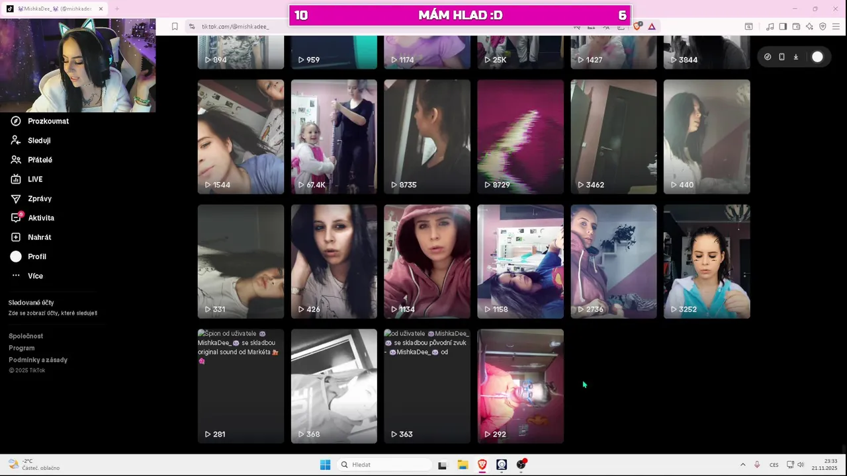847x476 pixels.
Task: Open Zprávy (Messages) in the sidebar
Action: (x=31, y=198)
